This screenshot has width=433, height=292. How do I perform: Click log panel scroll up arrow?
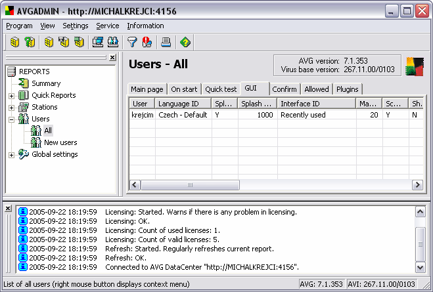421,212
